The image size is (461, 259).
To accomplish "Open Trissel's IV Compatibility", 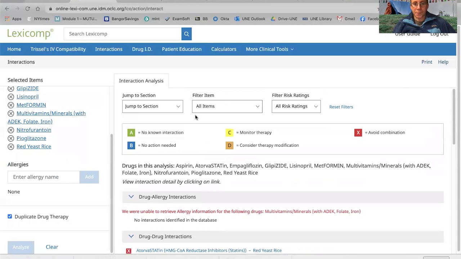I will tap(58, 49).
